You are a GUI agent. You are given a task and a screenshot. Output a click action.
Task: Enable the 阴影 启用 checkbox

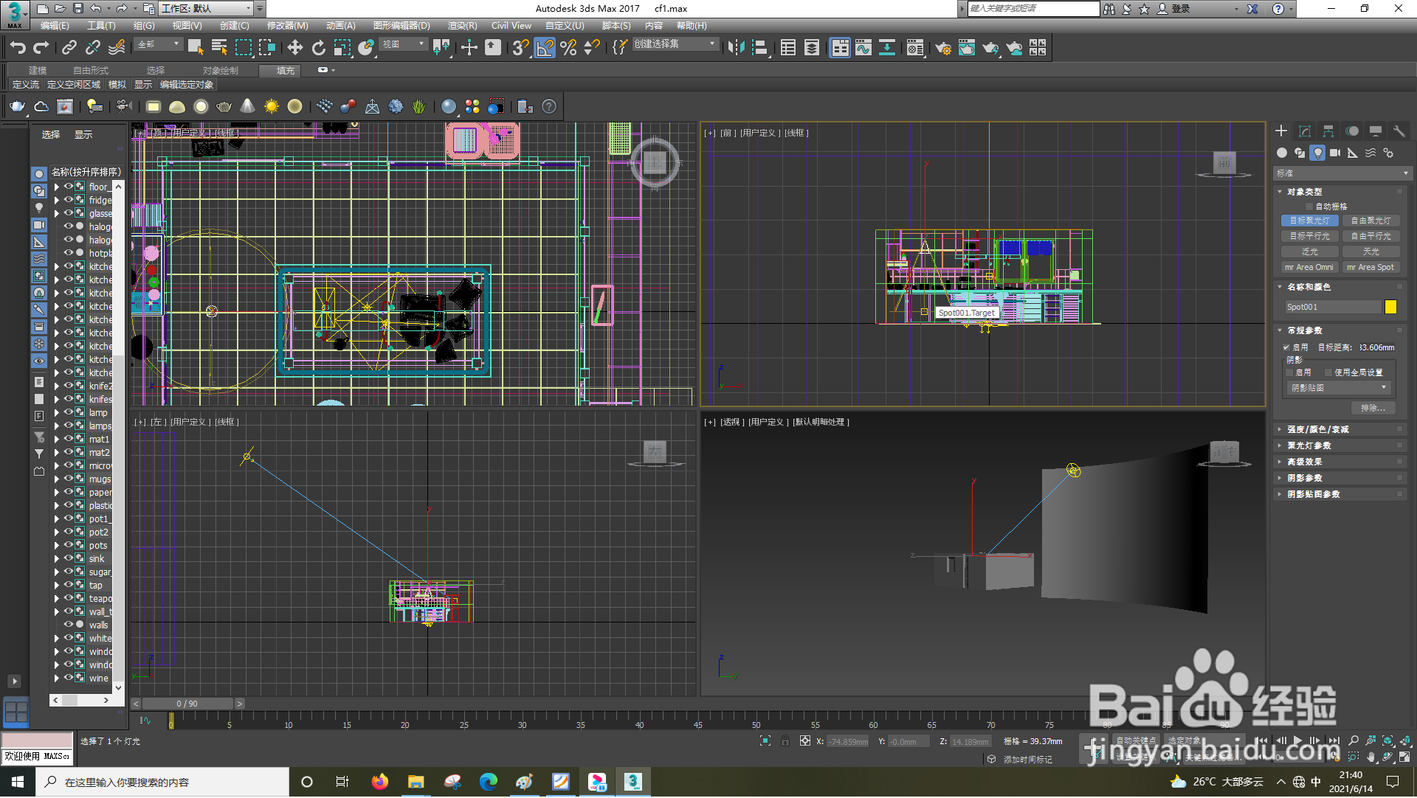[1291, 372]
